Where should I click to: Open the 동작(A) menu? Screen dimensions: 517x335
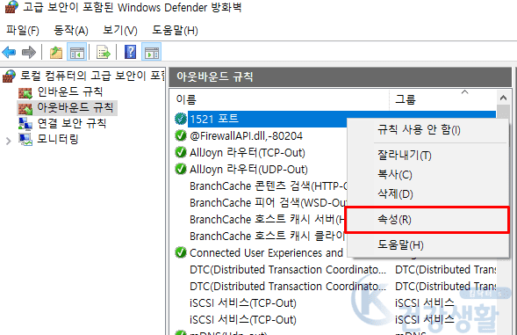tap(71, 31)
